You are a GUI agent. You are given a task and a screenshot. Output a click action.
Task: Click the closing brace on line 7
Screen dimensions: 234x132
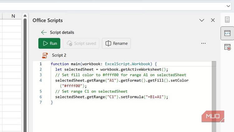click(x=52, y=102)
